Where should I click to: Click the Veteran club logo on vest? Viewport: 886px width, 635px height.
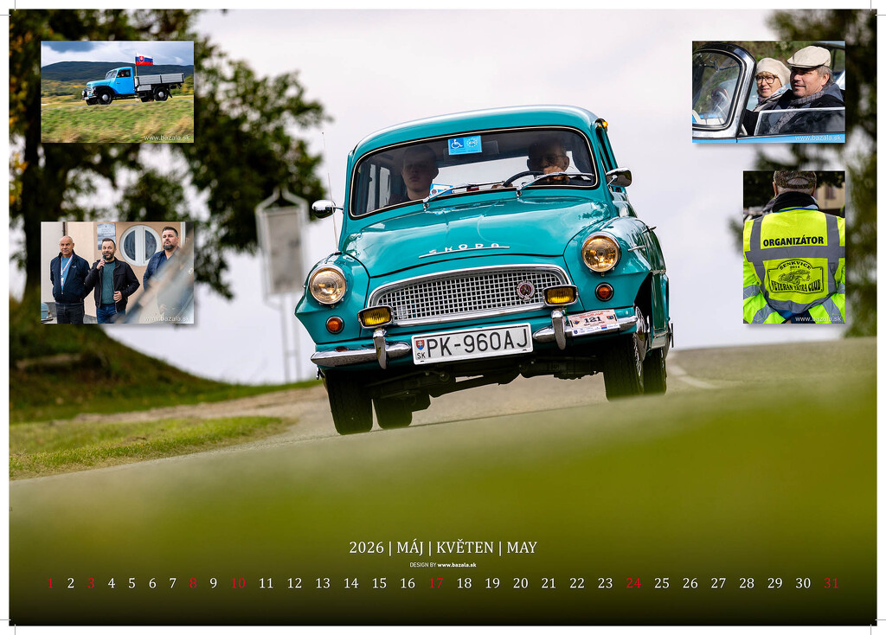[x=794, y=277]
